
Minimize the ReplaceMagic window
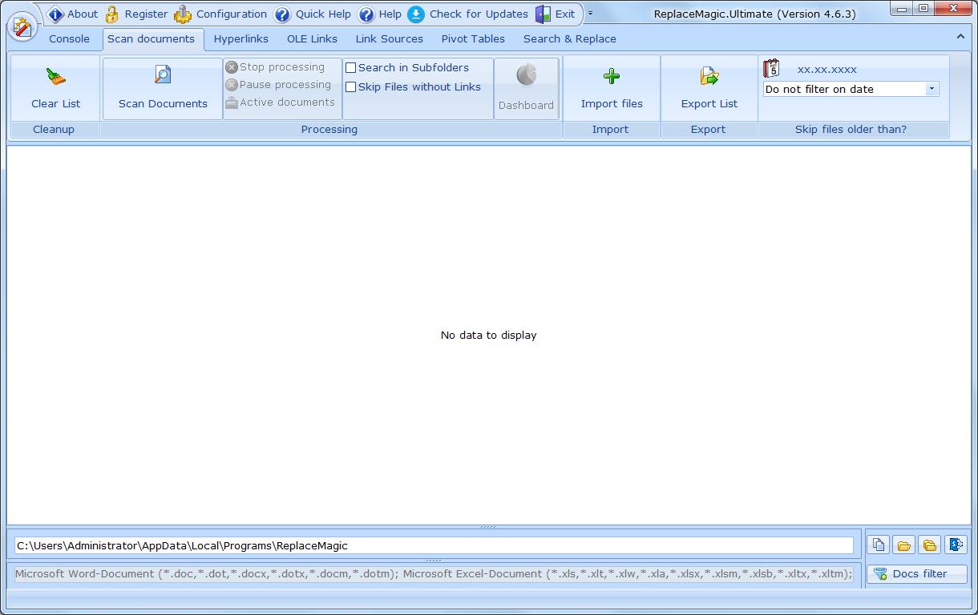pos(903,8)
